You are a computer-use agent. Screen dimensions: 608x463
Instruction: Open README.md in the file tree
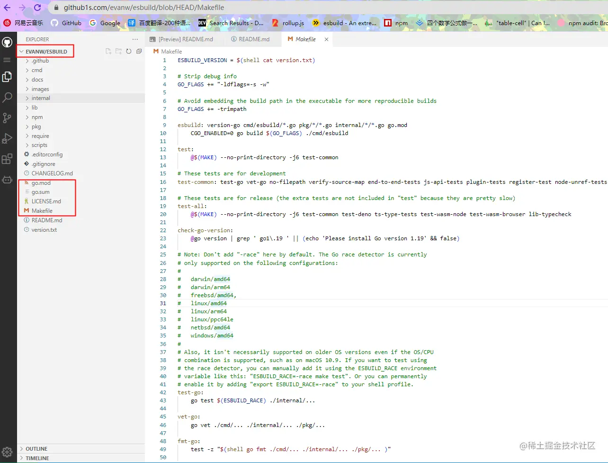point(46,220)
